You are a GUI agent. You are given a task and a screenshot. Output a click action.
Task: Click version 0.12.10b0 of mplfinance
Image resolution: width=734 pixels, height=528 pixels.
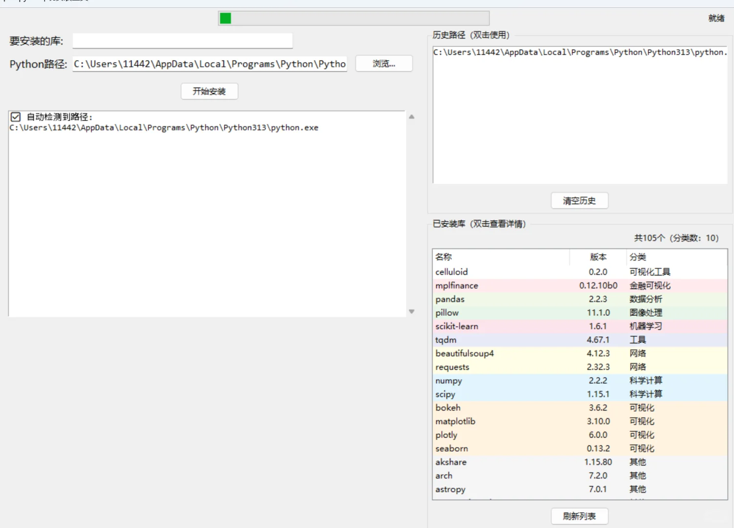pos(598,286)
